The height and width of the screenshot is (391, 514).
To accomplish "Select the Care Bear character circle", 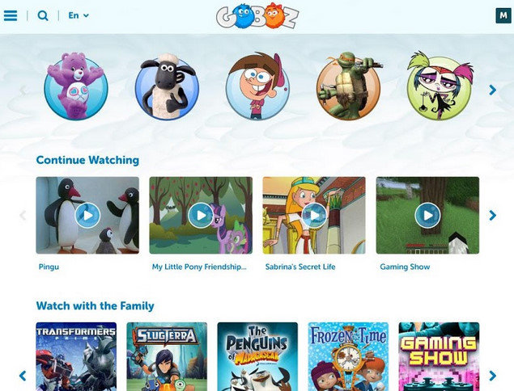I will pyautogui.click(x=76, y=86).
